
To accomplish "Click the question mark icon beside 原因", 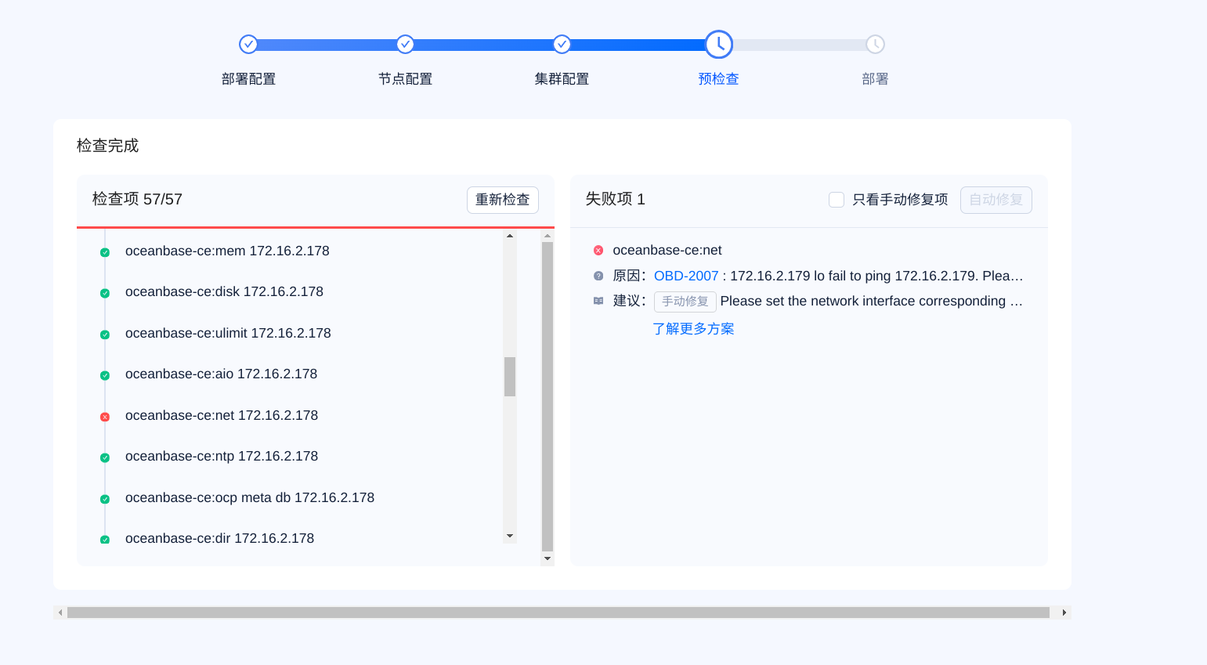I will tap(598, 276).
